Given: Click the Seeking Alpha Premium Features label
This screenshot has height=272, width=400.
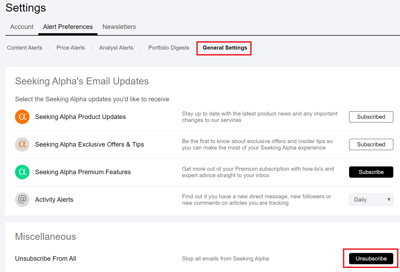Looking at the screenshot, I should click(83, 172).
